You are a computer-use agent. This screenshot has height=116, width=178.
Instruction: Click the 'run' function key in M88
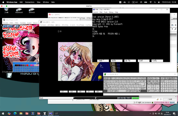click(x=157, y=61)
